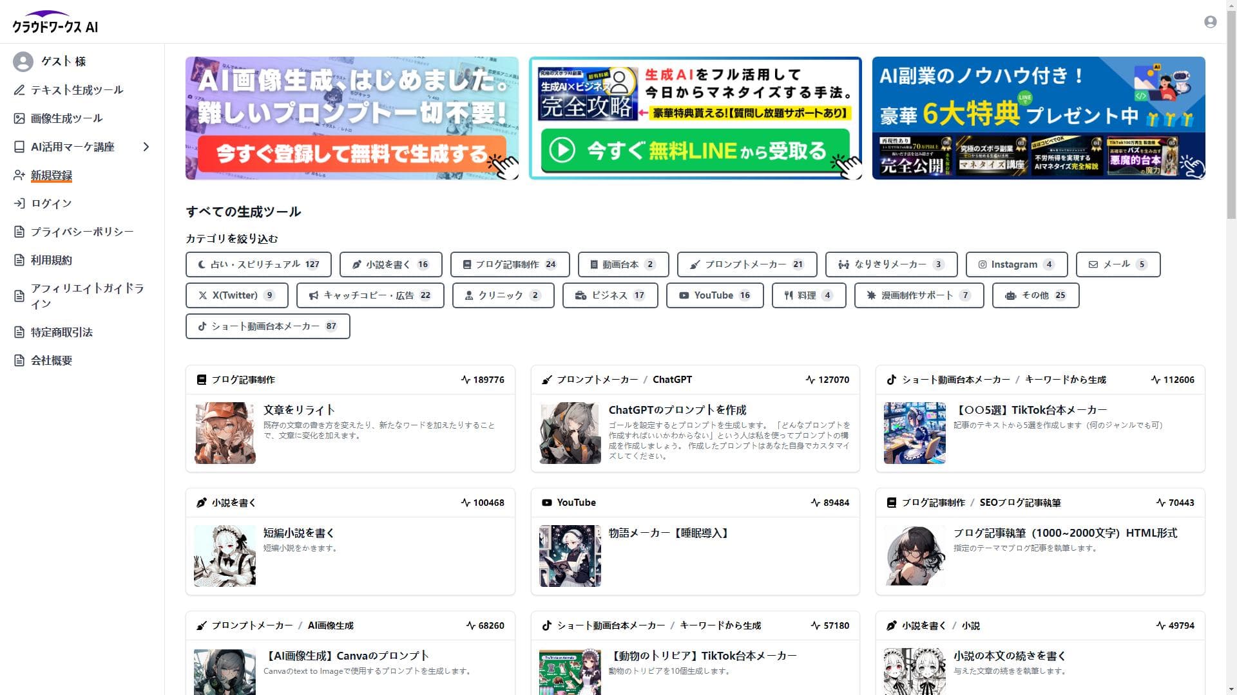
Task: Click the 新規登録 add-user icon
Action: (19, 175)
